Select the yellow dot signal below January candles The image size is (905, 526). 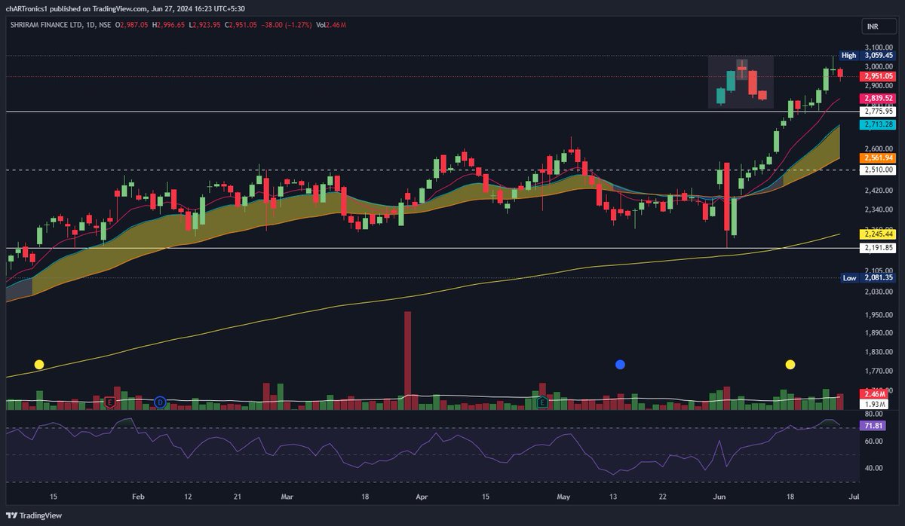[x=38, y=364]
